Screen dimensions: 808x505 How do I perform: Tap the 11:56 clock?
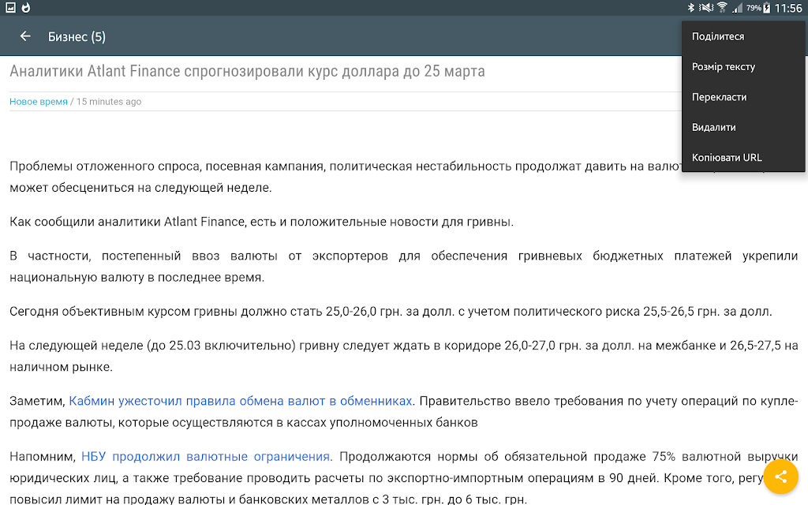(788, 8)
